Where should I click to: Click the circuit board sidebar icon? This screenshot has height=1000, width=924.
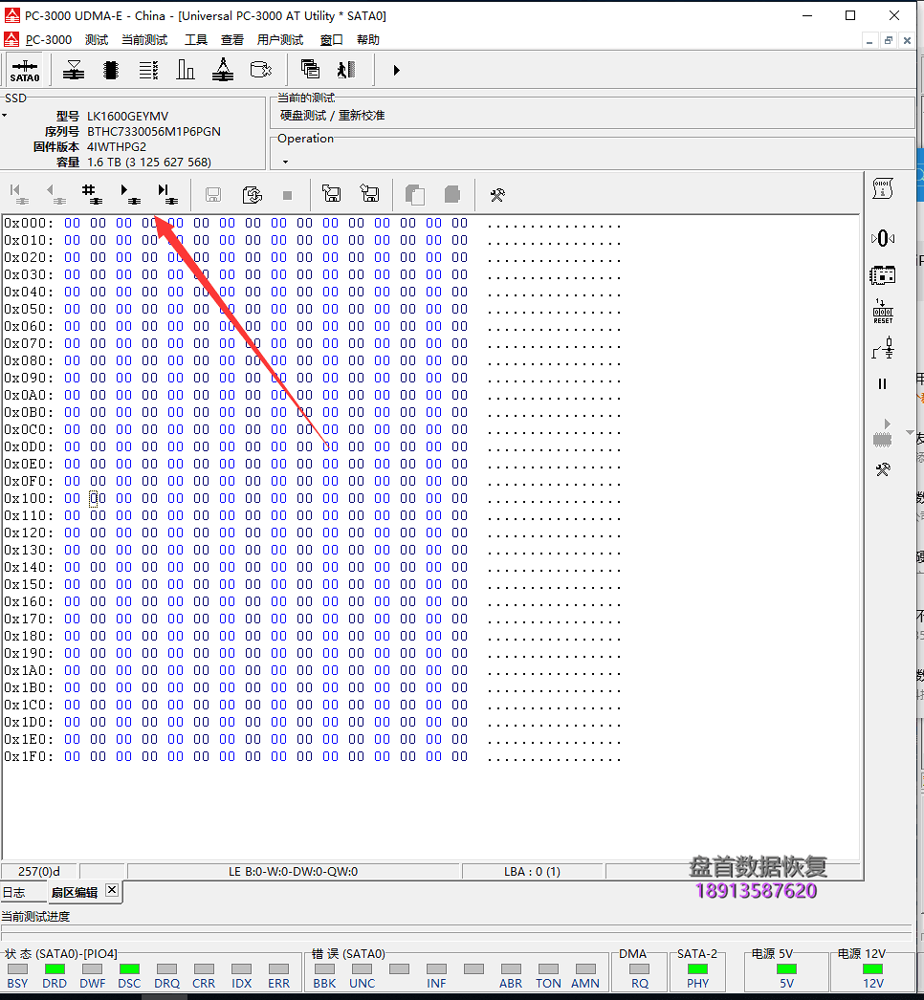pos(883,275)
